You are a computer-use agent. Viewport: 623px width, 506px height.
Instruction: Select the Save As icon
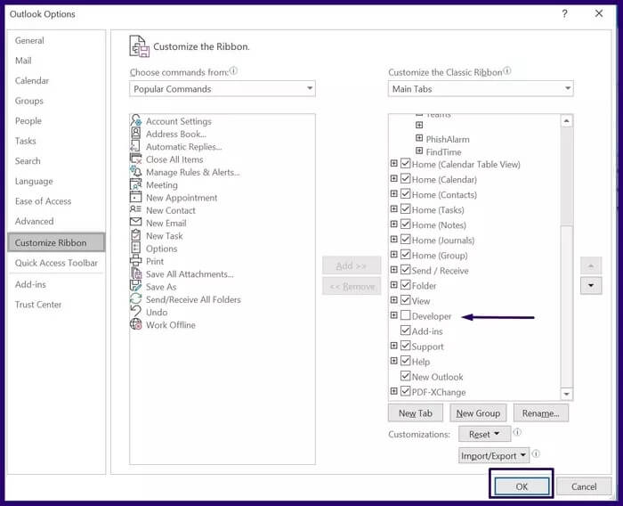pyautogui.click(x=136, y=286)
